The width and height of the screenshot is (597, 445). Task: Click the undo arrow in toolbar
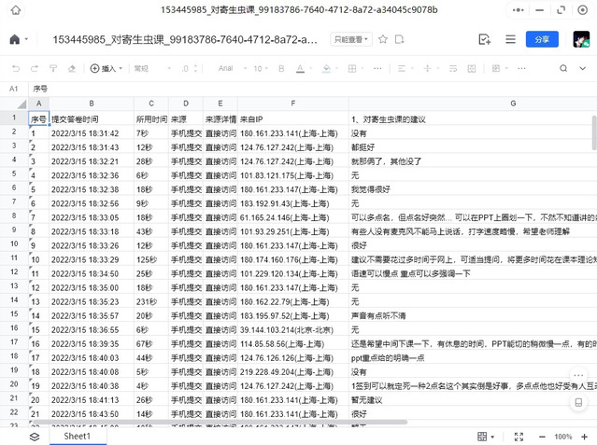(x=15, y=68)
